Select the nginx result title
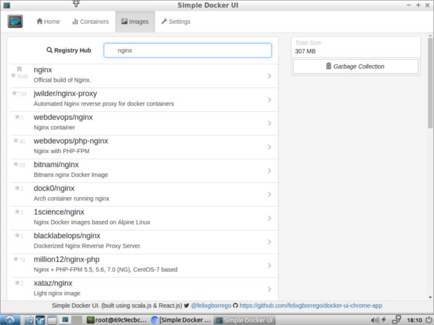 (x=43, y=70)
